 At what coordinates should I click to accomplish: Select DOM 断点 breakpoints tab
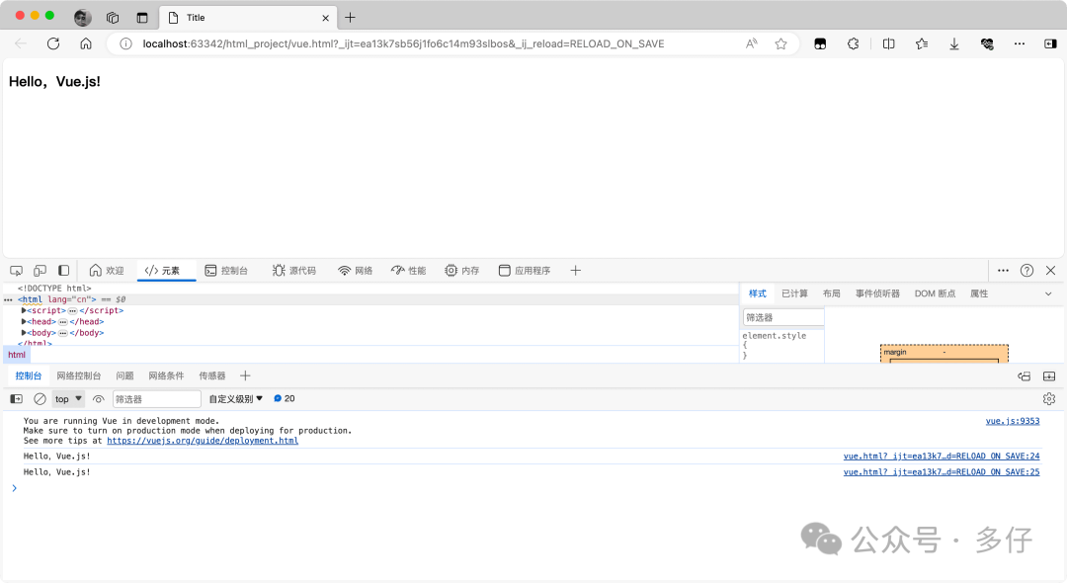935,293
